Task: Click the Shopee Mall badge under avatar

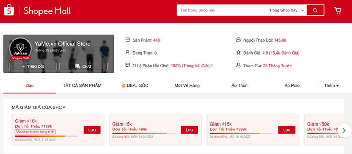Action: pyautogui.click(x=20, y=58)
